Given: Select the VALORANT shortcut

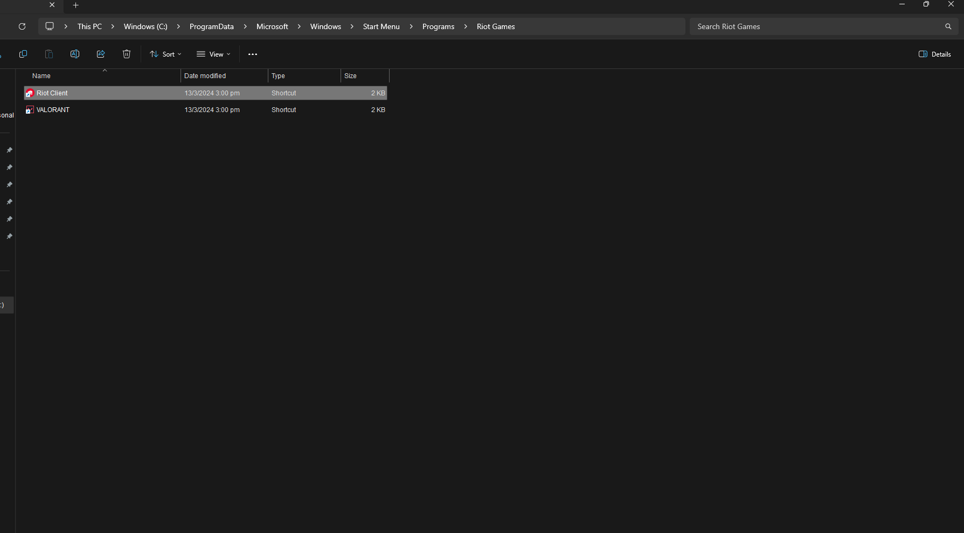Looking at the screenshot, I should [x=206, y=110].
